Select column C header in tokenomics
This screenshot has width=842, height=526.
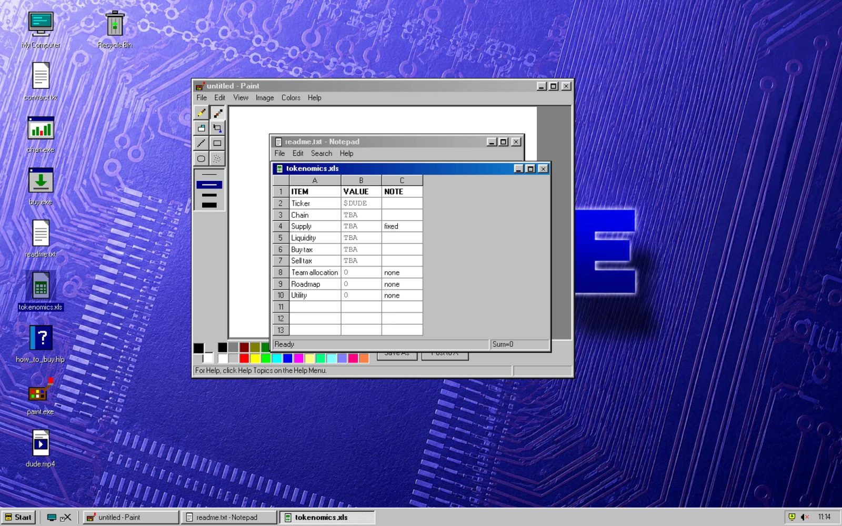(402, 180)
